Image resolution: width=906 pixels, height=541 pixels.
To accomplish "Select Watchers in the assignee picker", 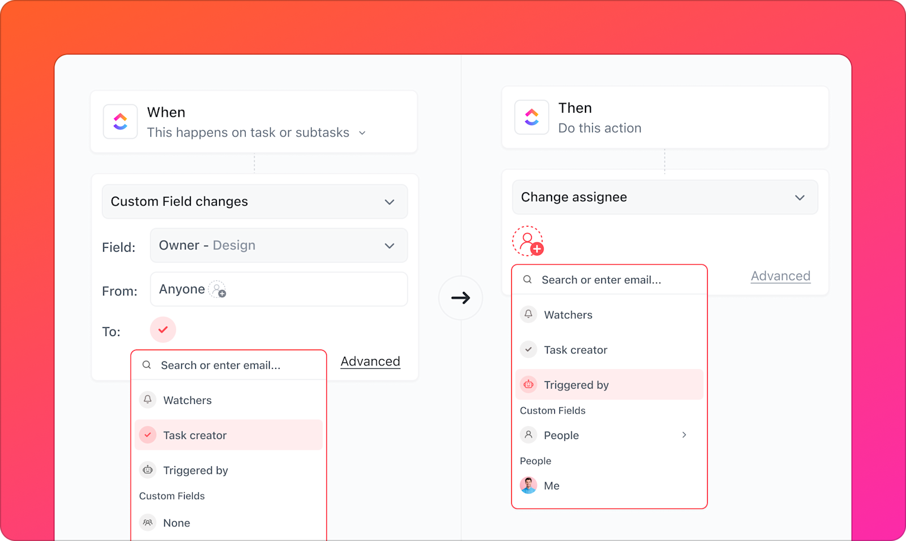I will [x=568, y=314].
